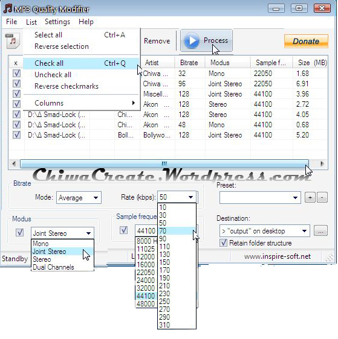Click the scrollbar left arrow
Image resolution: width=338 pixels, height=339 pixels.
14,163
